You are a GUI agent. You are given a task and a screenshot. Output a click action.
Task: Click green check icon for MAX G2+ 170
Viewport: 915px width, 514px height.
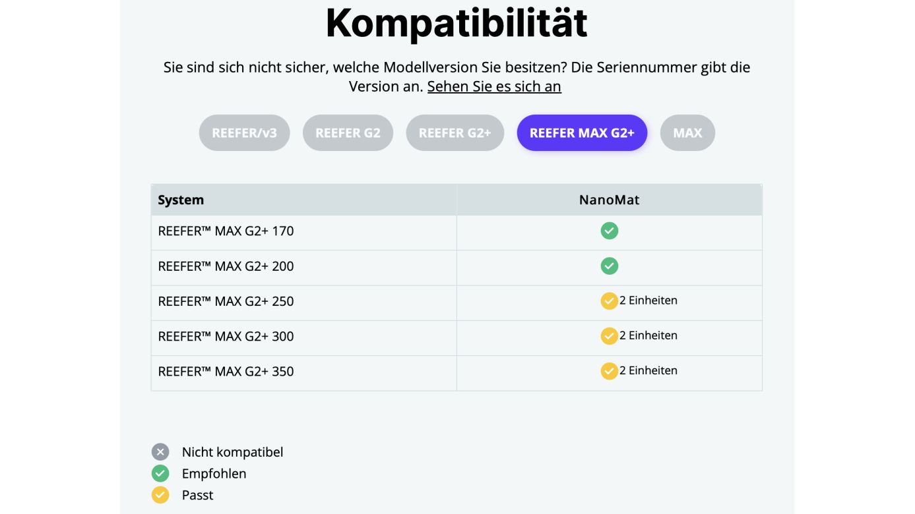[x=609, y=231]
